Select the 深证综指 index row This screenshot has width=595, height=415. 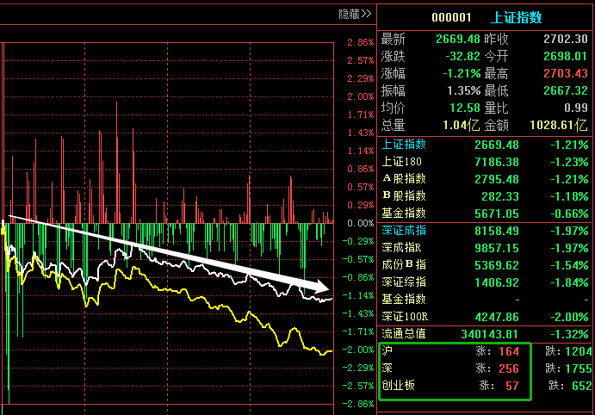click(x=485, y=282)
